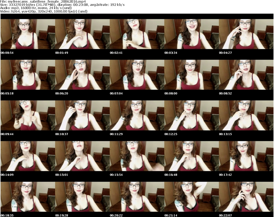Image resolution: width=274 pixels, height=217 pixels.
Task: Click the timestamp text 00:04:27
Action: tap(225, 53)
